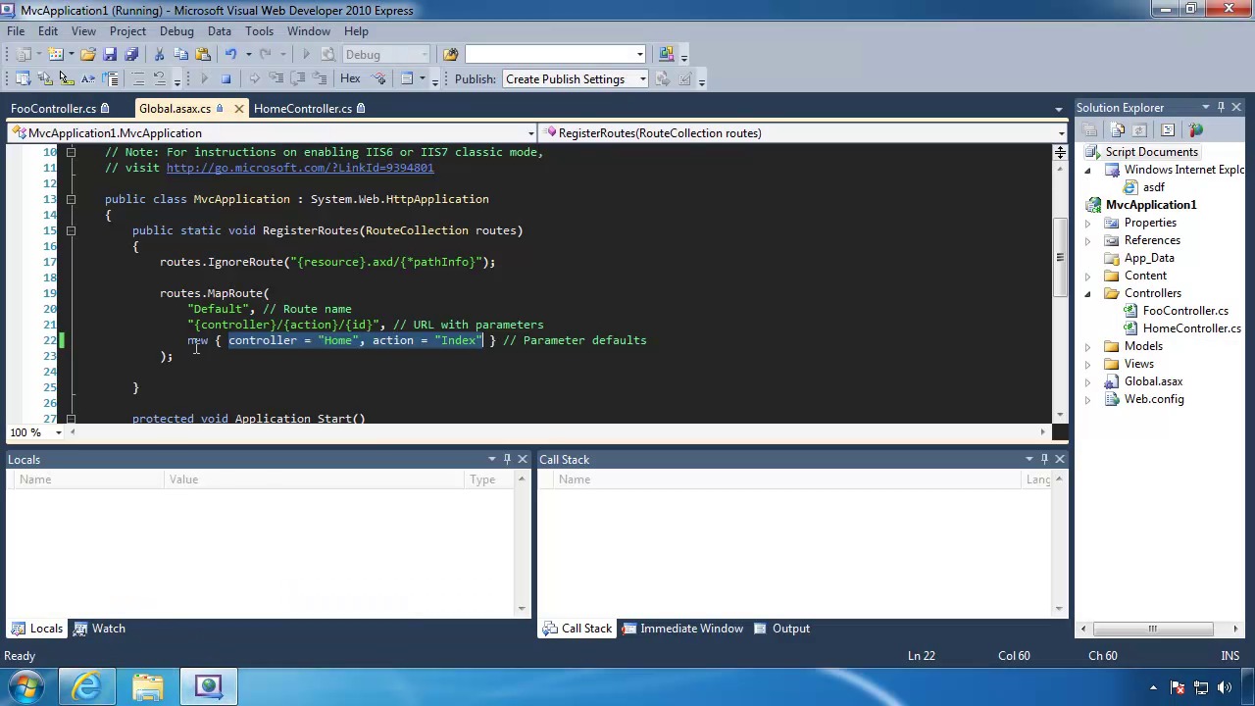Click the Find in Files icon
1255x706 pixels.
point(450,54)
